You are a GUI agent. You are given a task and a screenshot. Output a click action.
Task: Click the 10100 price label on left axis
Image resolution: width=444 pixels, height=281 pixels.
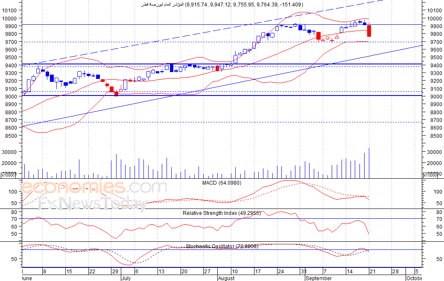pos(9,11)
